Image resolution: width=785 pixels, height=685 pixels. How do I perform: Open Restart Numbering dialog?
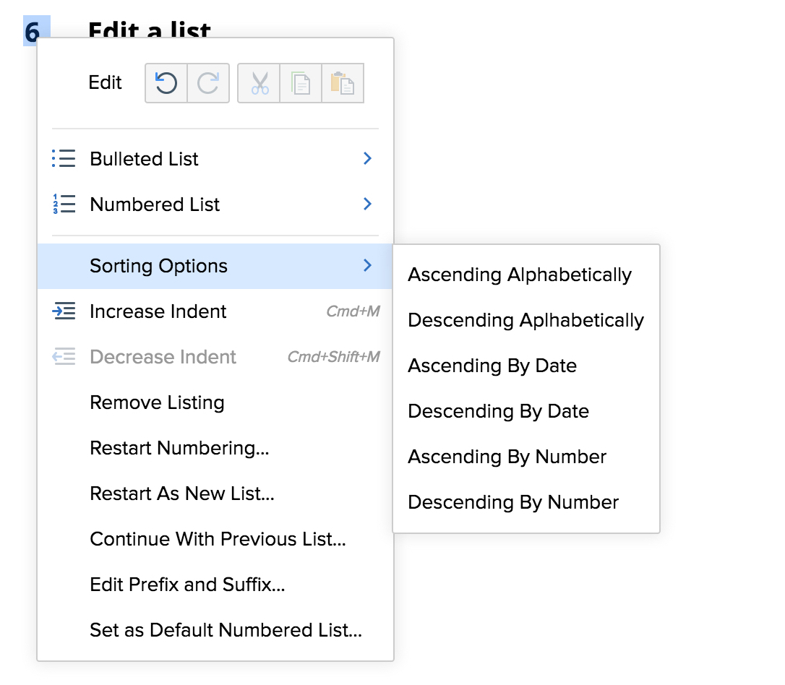click(179, 448)
